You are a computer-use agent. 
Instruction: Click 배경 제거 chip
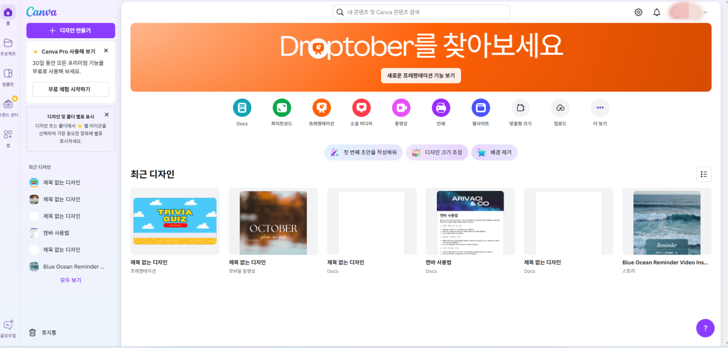click(494, 153)
